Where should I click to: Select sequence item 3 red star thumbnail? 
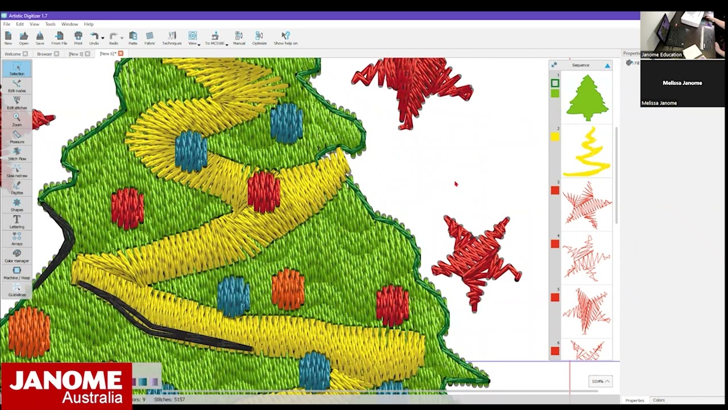click(587, 206)
